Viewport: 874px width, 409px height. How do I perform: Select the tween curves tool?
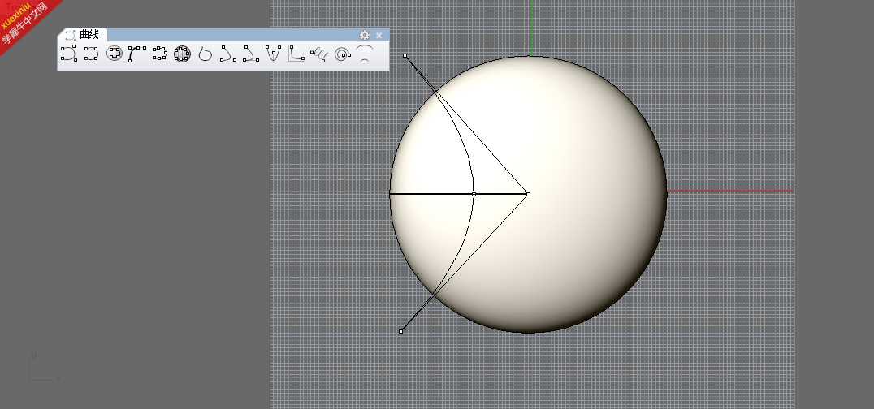tap(365, 54)
